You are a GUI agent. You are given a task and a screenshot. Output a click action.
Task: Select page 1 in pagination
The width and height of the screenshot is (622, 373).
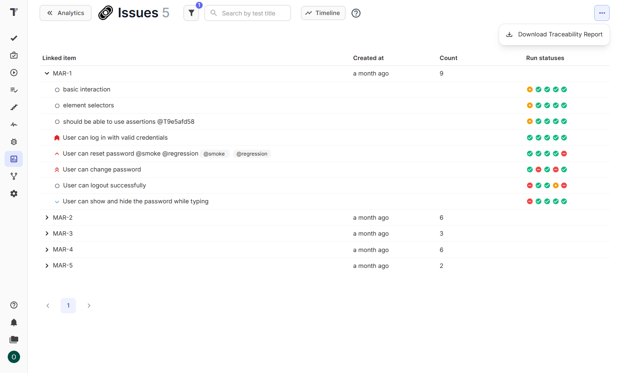68,306
